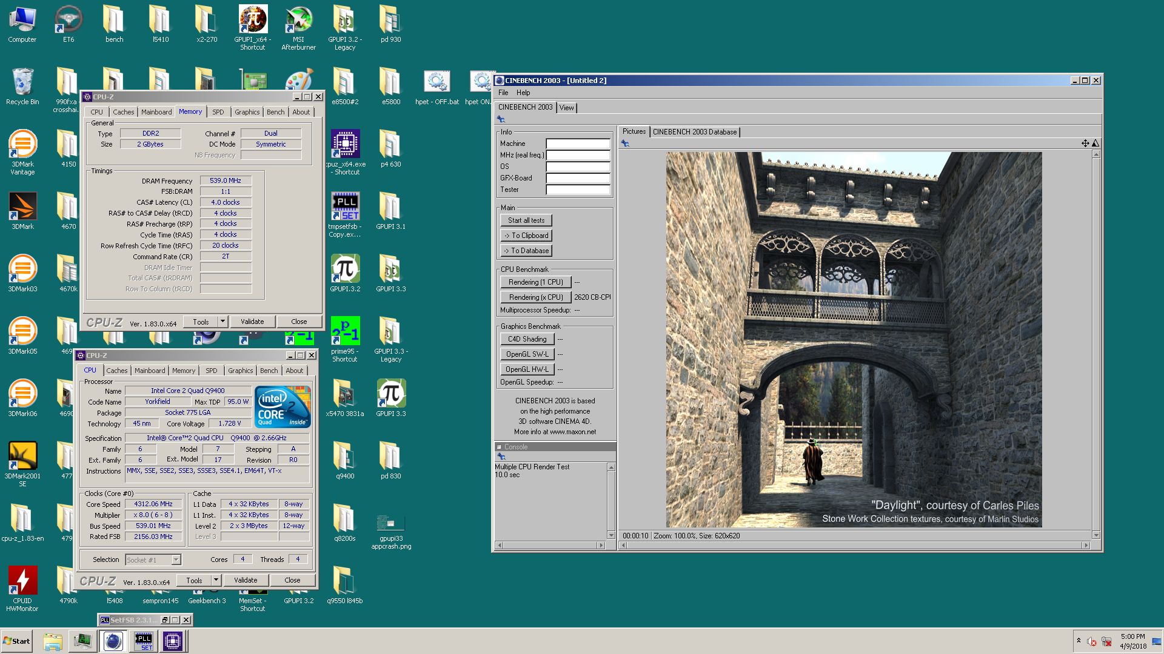Image resolution: width=1164 pixels, height=654 pixels.
Task: Switch to the SPD tab in Memory CPU-Z window
Action: (218, 112)
